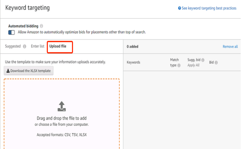
Task: Click the Keywords column header
Action: 133,62
